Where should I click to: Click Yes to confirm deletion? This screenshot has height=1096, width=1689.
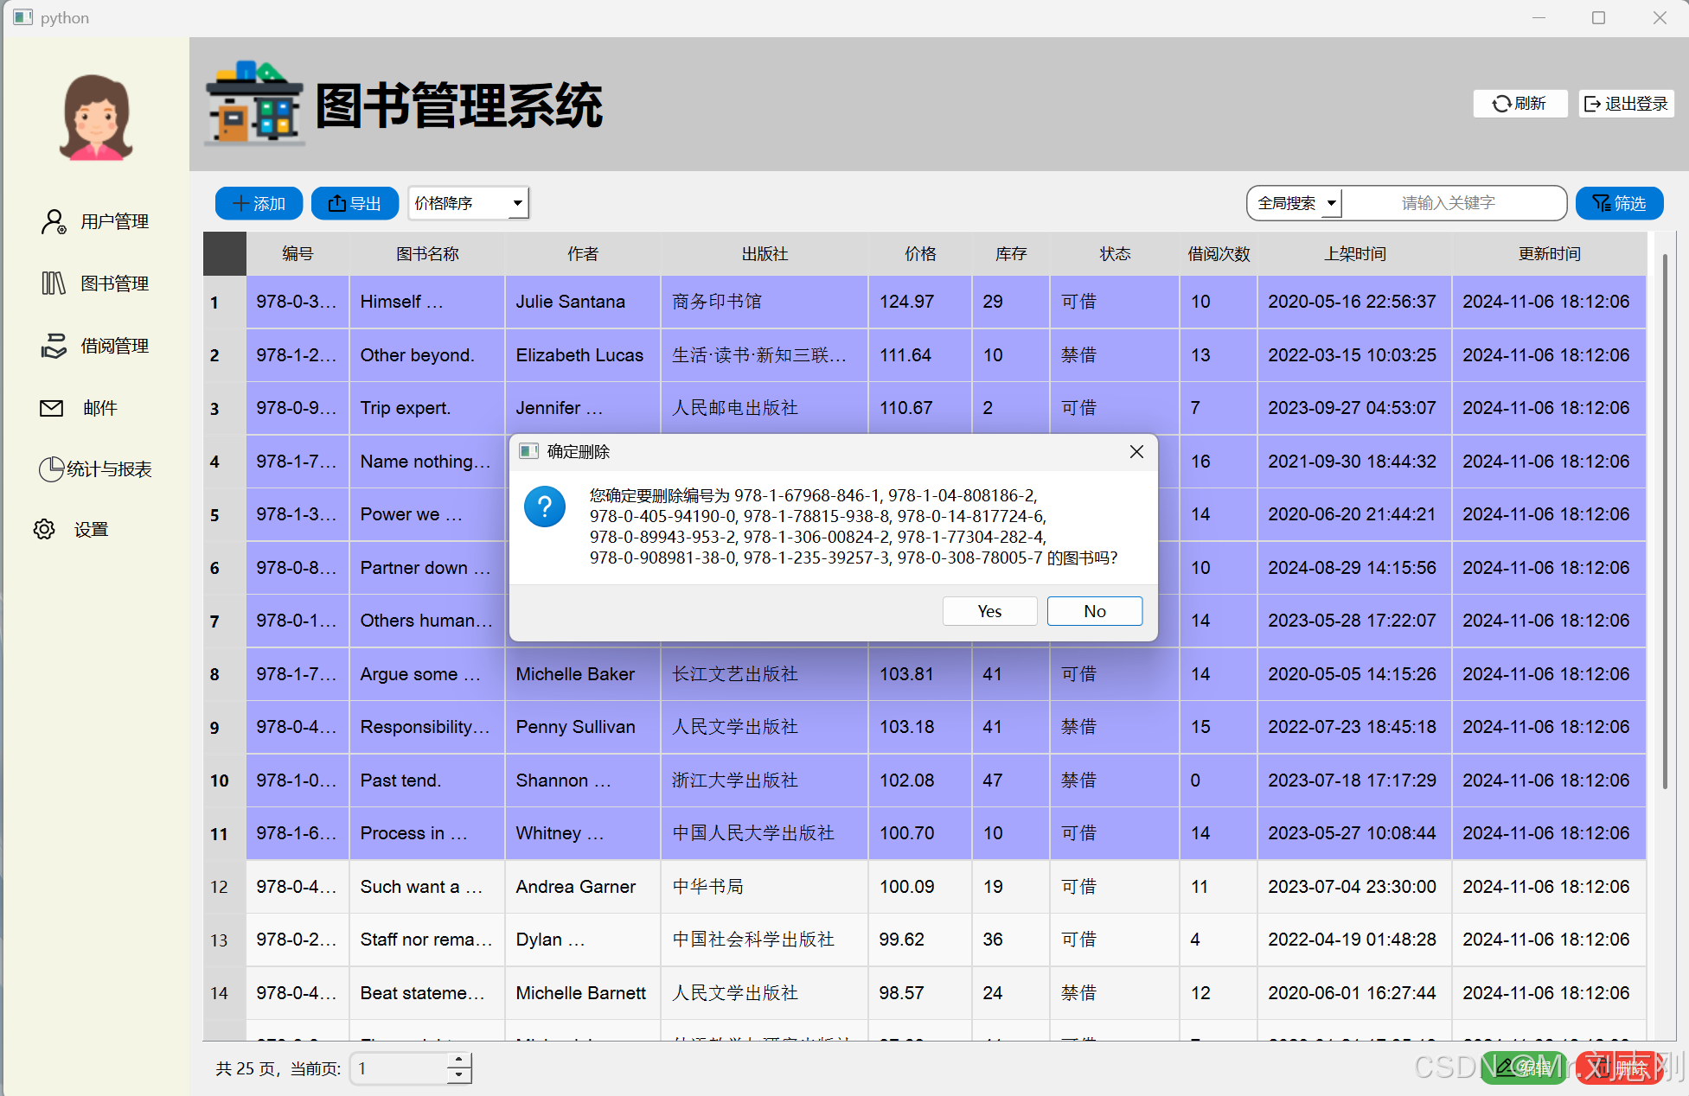pyautogui.click(x=989, y=611)
